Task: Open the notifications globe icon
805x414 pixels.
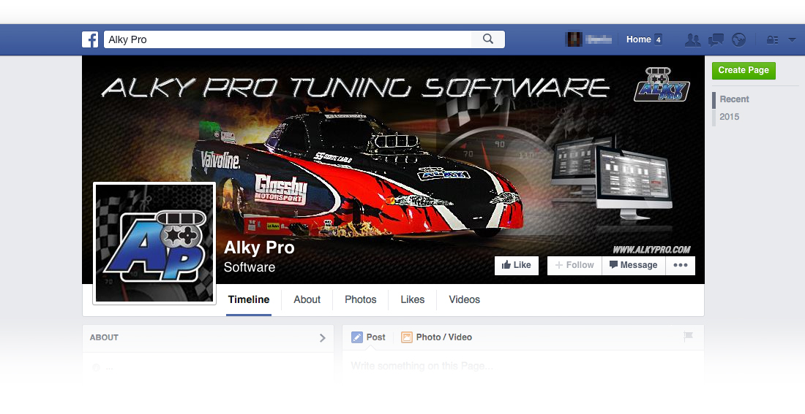Action: point(739,39)
